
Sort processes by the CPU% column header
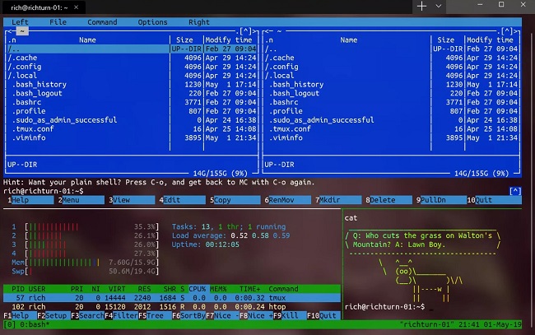pyautogui.click(x=198, y=289)
